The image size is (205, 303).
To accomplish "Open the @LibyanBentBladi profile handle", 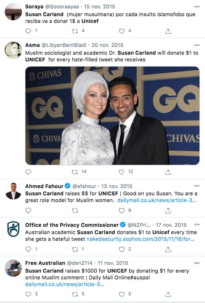I will pos(64,45).
